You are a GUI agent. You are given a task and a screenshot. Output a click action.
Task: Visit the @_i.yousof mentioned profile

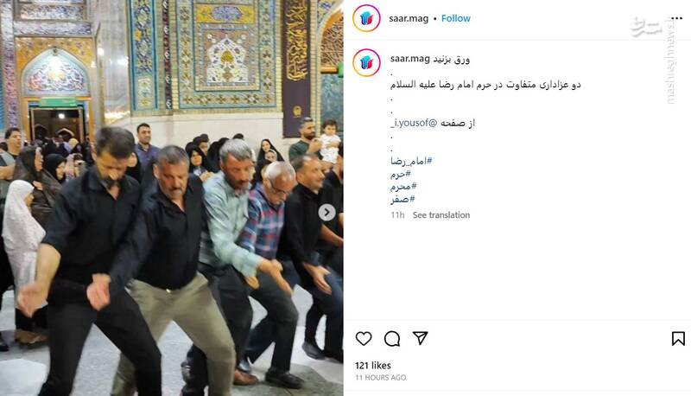(x=414, y=123)
